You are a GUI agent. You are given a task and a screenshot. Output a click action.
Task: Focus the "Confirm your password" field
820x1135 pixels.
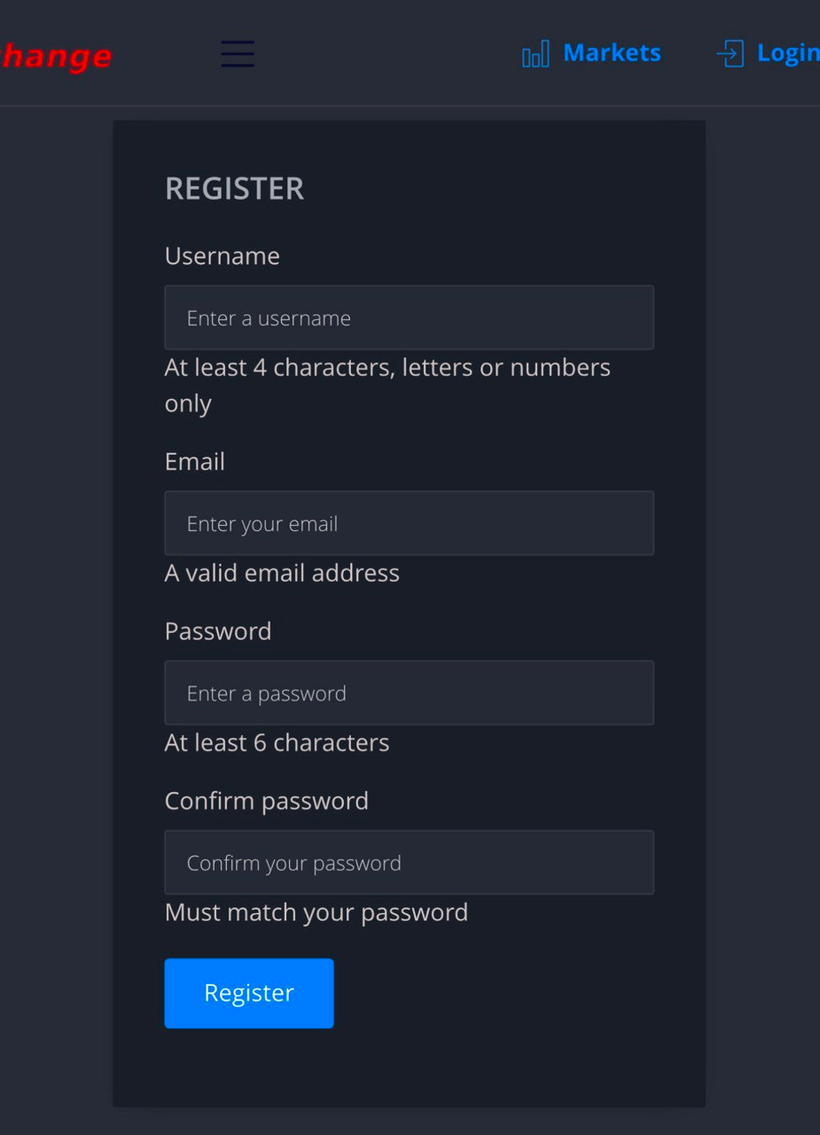coord(409,862)
